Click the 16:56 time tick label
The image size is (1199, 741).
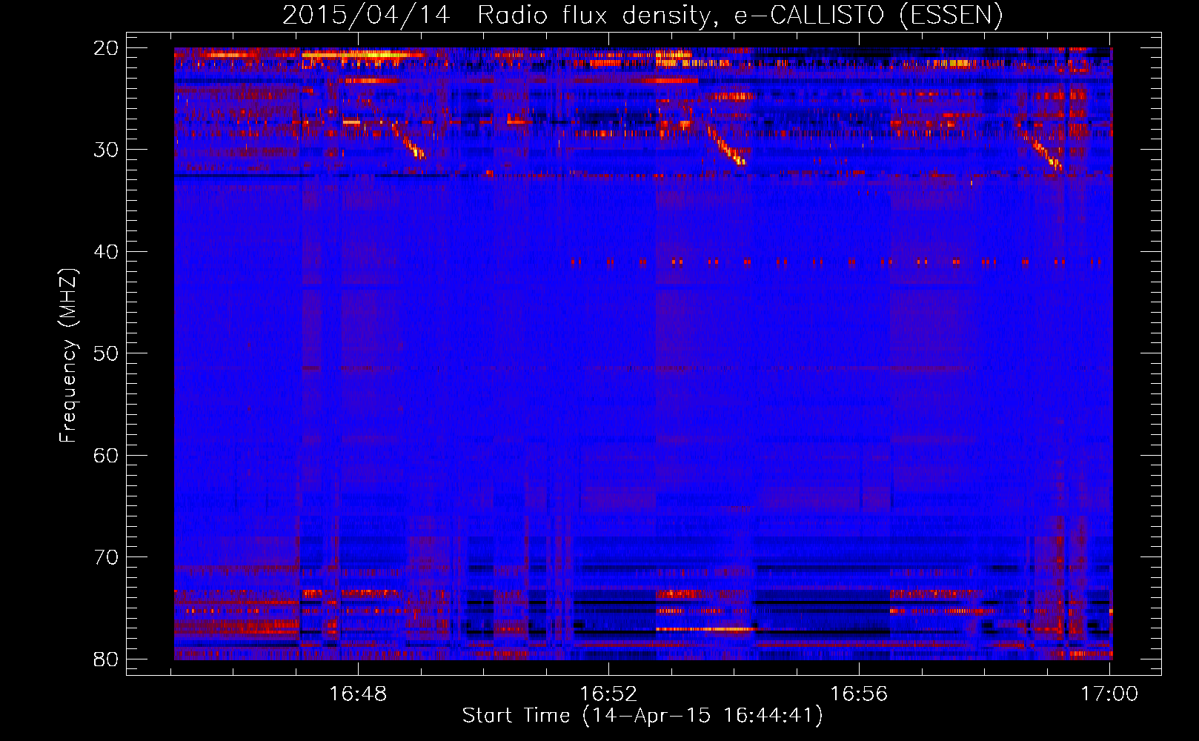859,694
